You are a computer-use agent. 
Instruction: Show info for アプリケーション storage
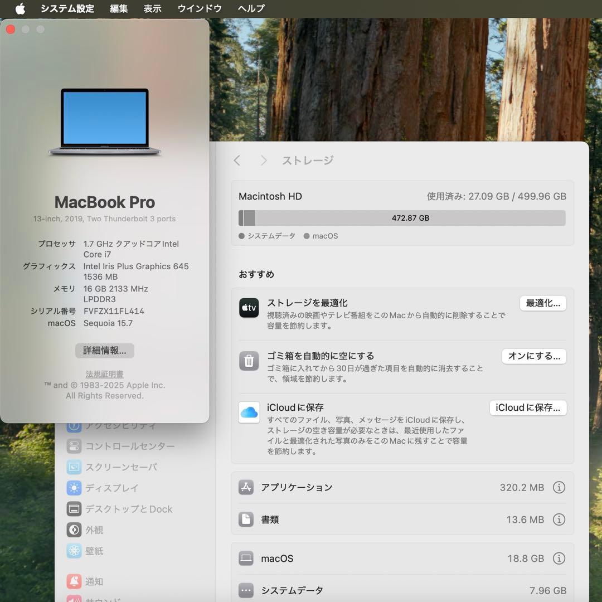coord(559,487)
